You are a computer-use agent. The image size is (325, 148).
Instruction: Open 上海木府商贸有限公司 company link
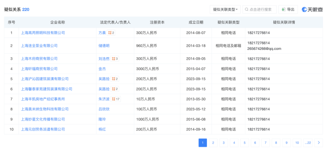coord(39,59)
